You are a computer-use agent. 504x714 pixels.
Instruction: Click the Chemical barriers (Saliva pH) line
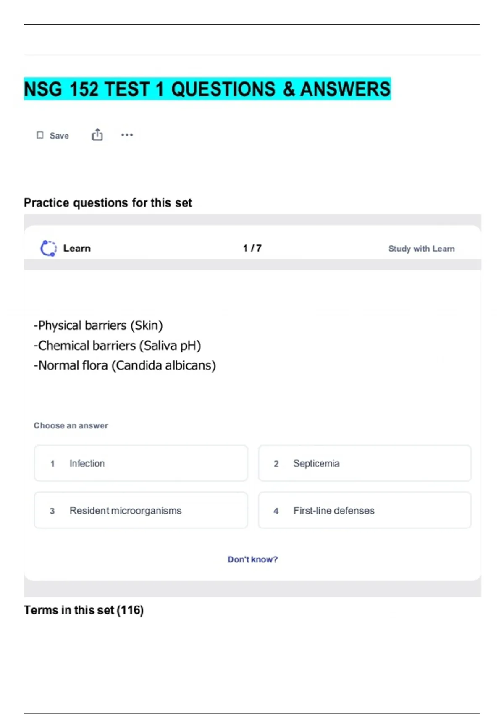[118, 346]
